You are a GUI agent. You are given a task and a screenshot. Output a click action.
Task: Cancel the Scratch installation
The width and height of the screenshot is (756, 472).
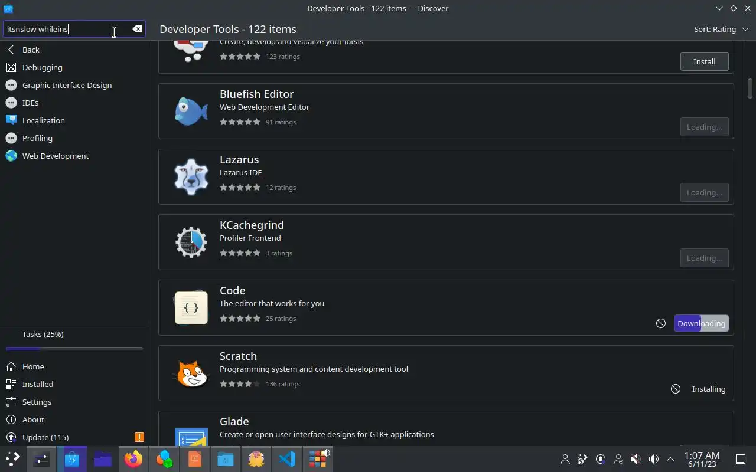coord(676,389)
